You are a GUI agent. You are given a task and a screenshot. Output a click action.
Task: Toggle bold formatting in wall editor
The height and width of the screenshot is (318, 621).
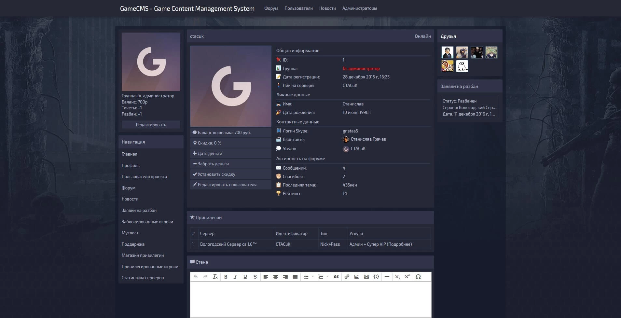(x=226, y=277)
